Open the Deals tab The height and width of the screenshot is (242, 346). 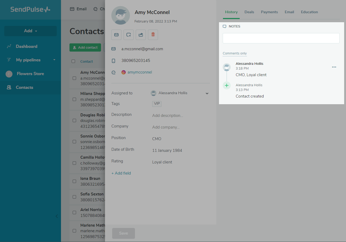click(x=249, y=12)
